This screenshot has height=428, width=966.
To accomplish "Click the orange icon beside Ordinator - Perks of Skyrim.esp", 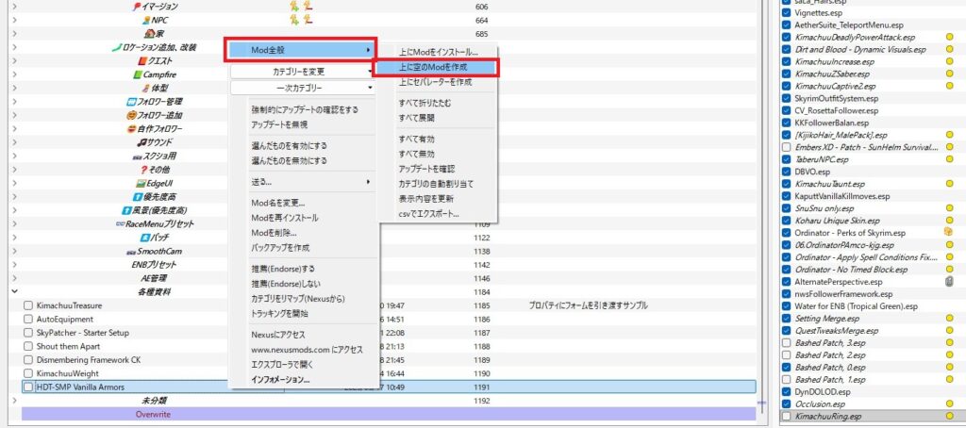I will tap(949, 232).
